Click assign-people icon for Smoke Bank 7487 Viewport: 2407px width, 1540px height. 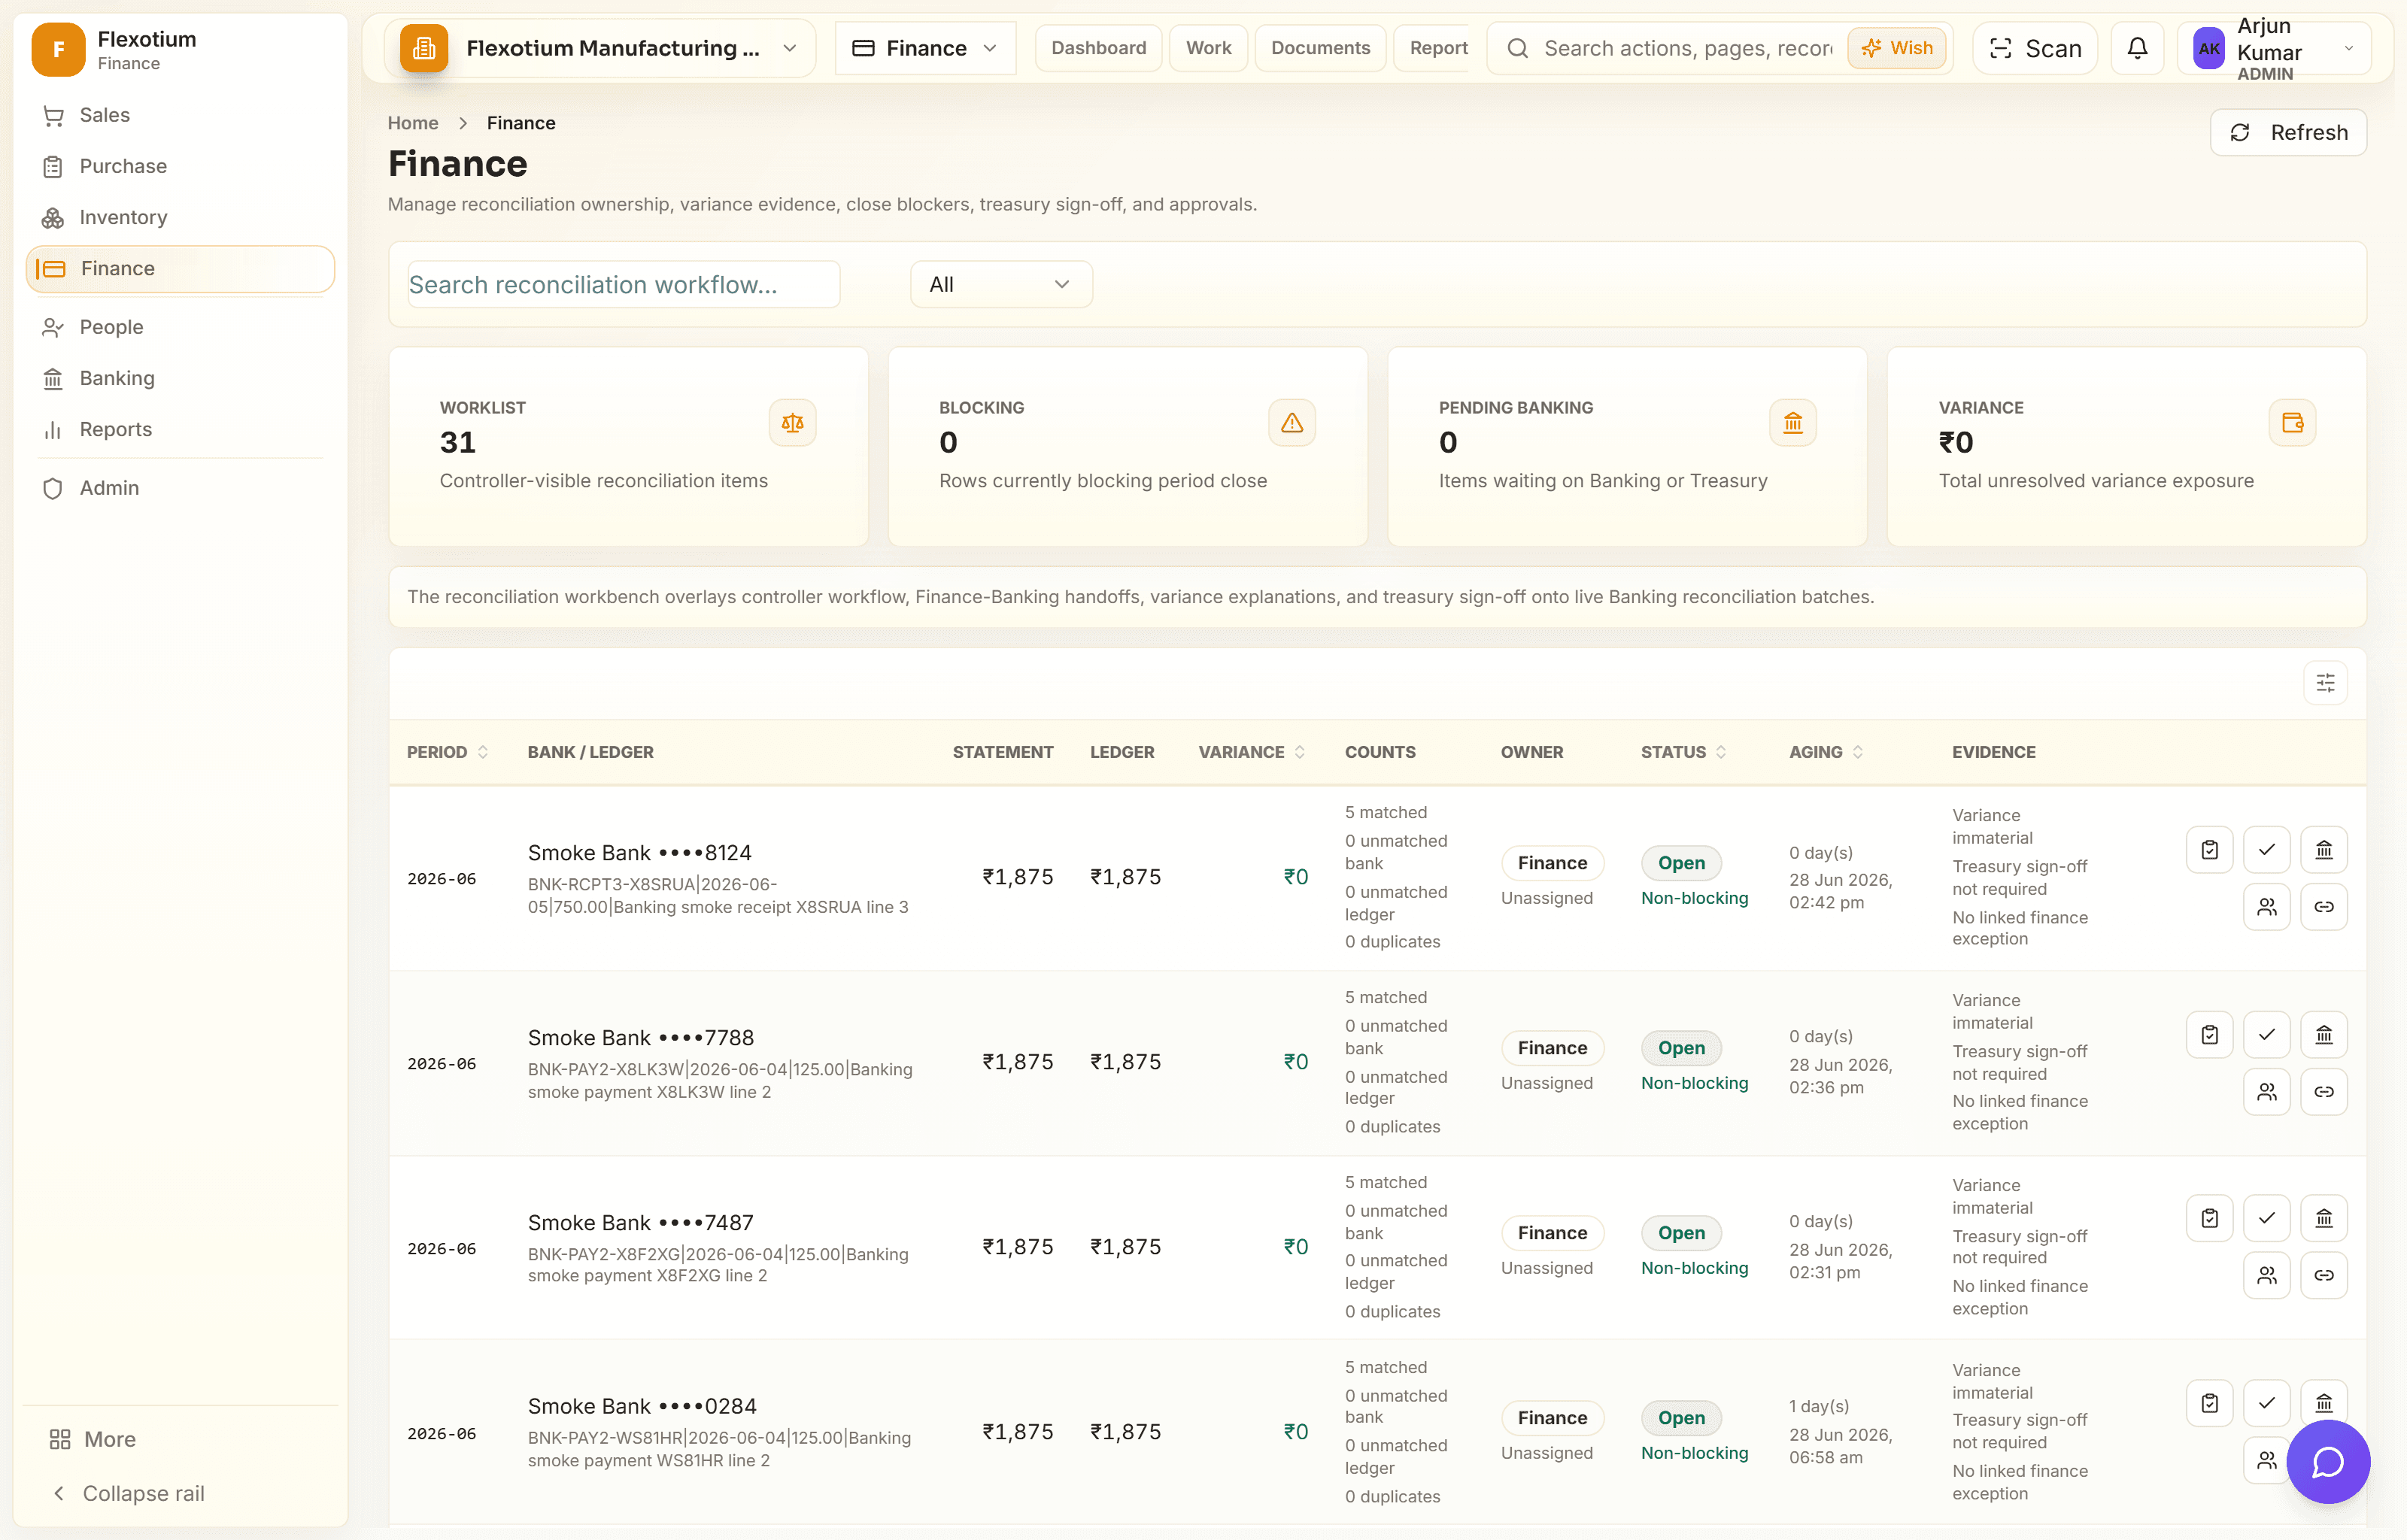point(2266,1276)
